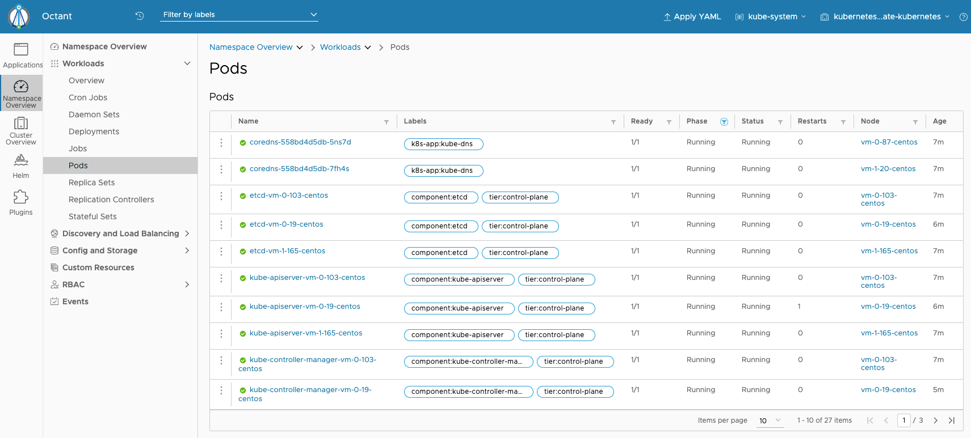
Task: Change items per page dropdown
Action: coord(770,420)
